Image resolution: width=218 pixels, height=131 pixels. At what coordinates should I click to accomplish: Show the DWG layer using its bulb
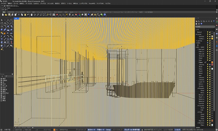tap(208, 43)
